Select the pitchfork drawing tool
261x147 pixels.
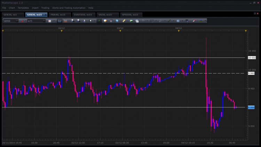tap(143, 21)
